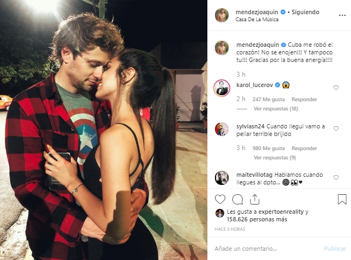Save post with the bookmark icon

(342, 199)
